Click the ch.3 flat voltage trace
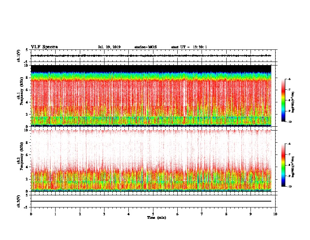Image resolution: width=310 pixels, height=240 pixels. 151,201
